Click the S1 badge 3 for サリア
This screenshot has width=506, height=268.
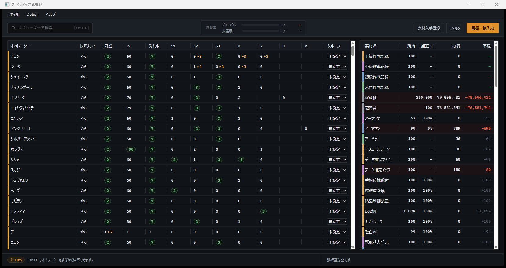pyautogui.click(x=174, y=160)
